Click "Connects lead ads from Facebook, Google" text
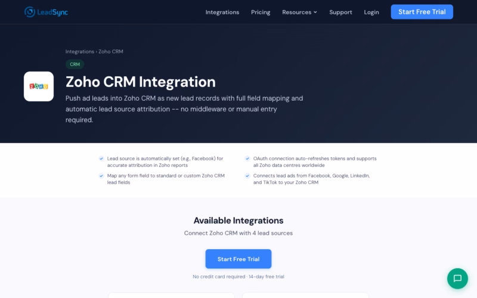 pos(311,179)
